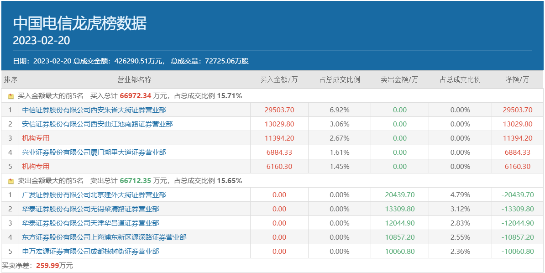Screen dimensions: 545x273
Task: Click the buy total value 66972.34
Action: pyautogui.click(x=135, y=96)
